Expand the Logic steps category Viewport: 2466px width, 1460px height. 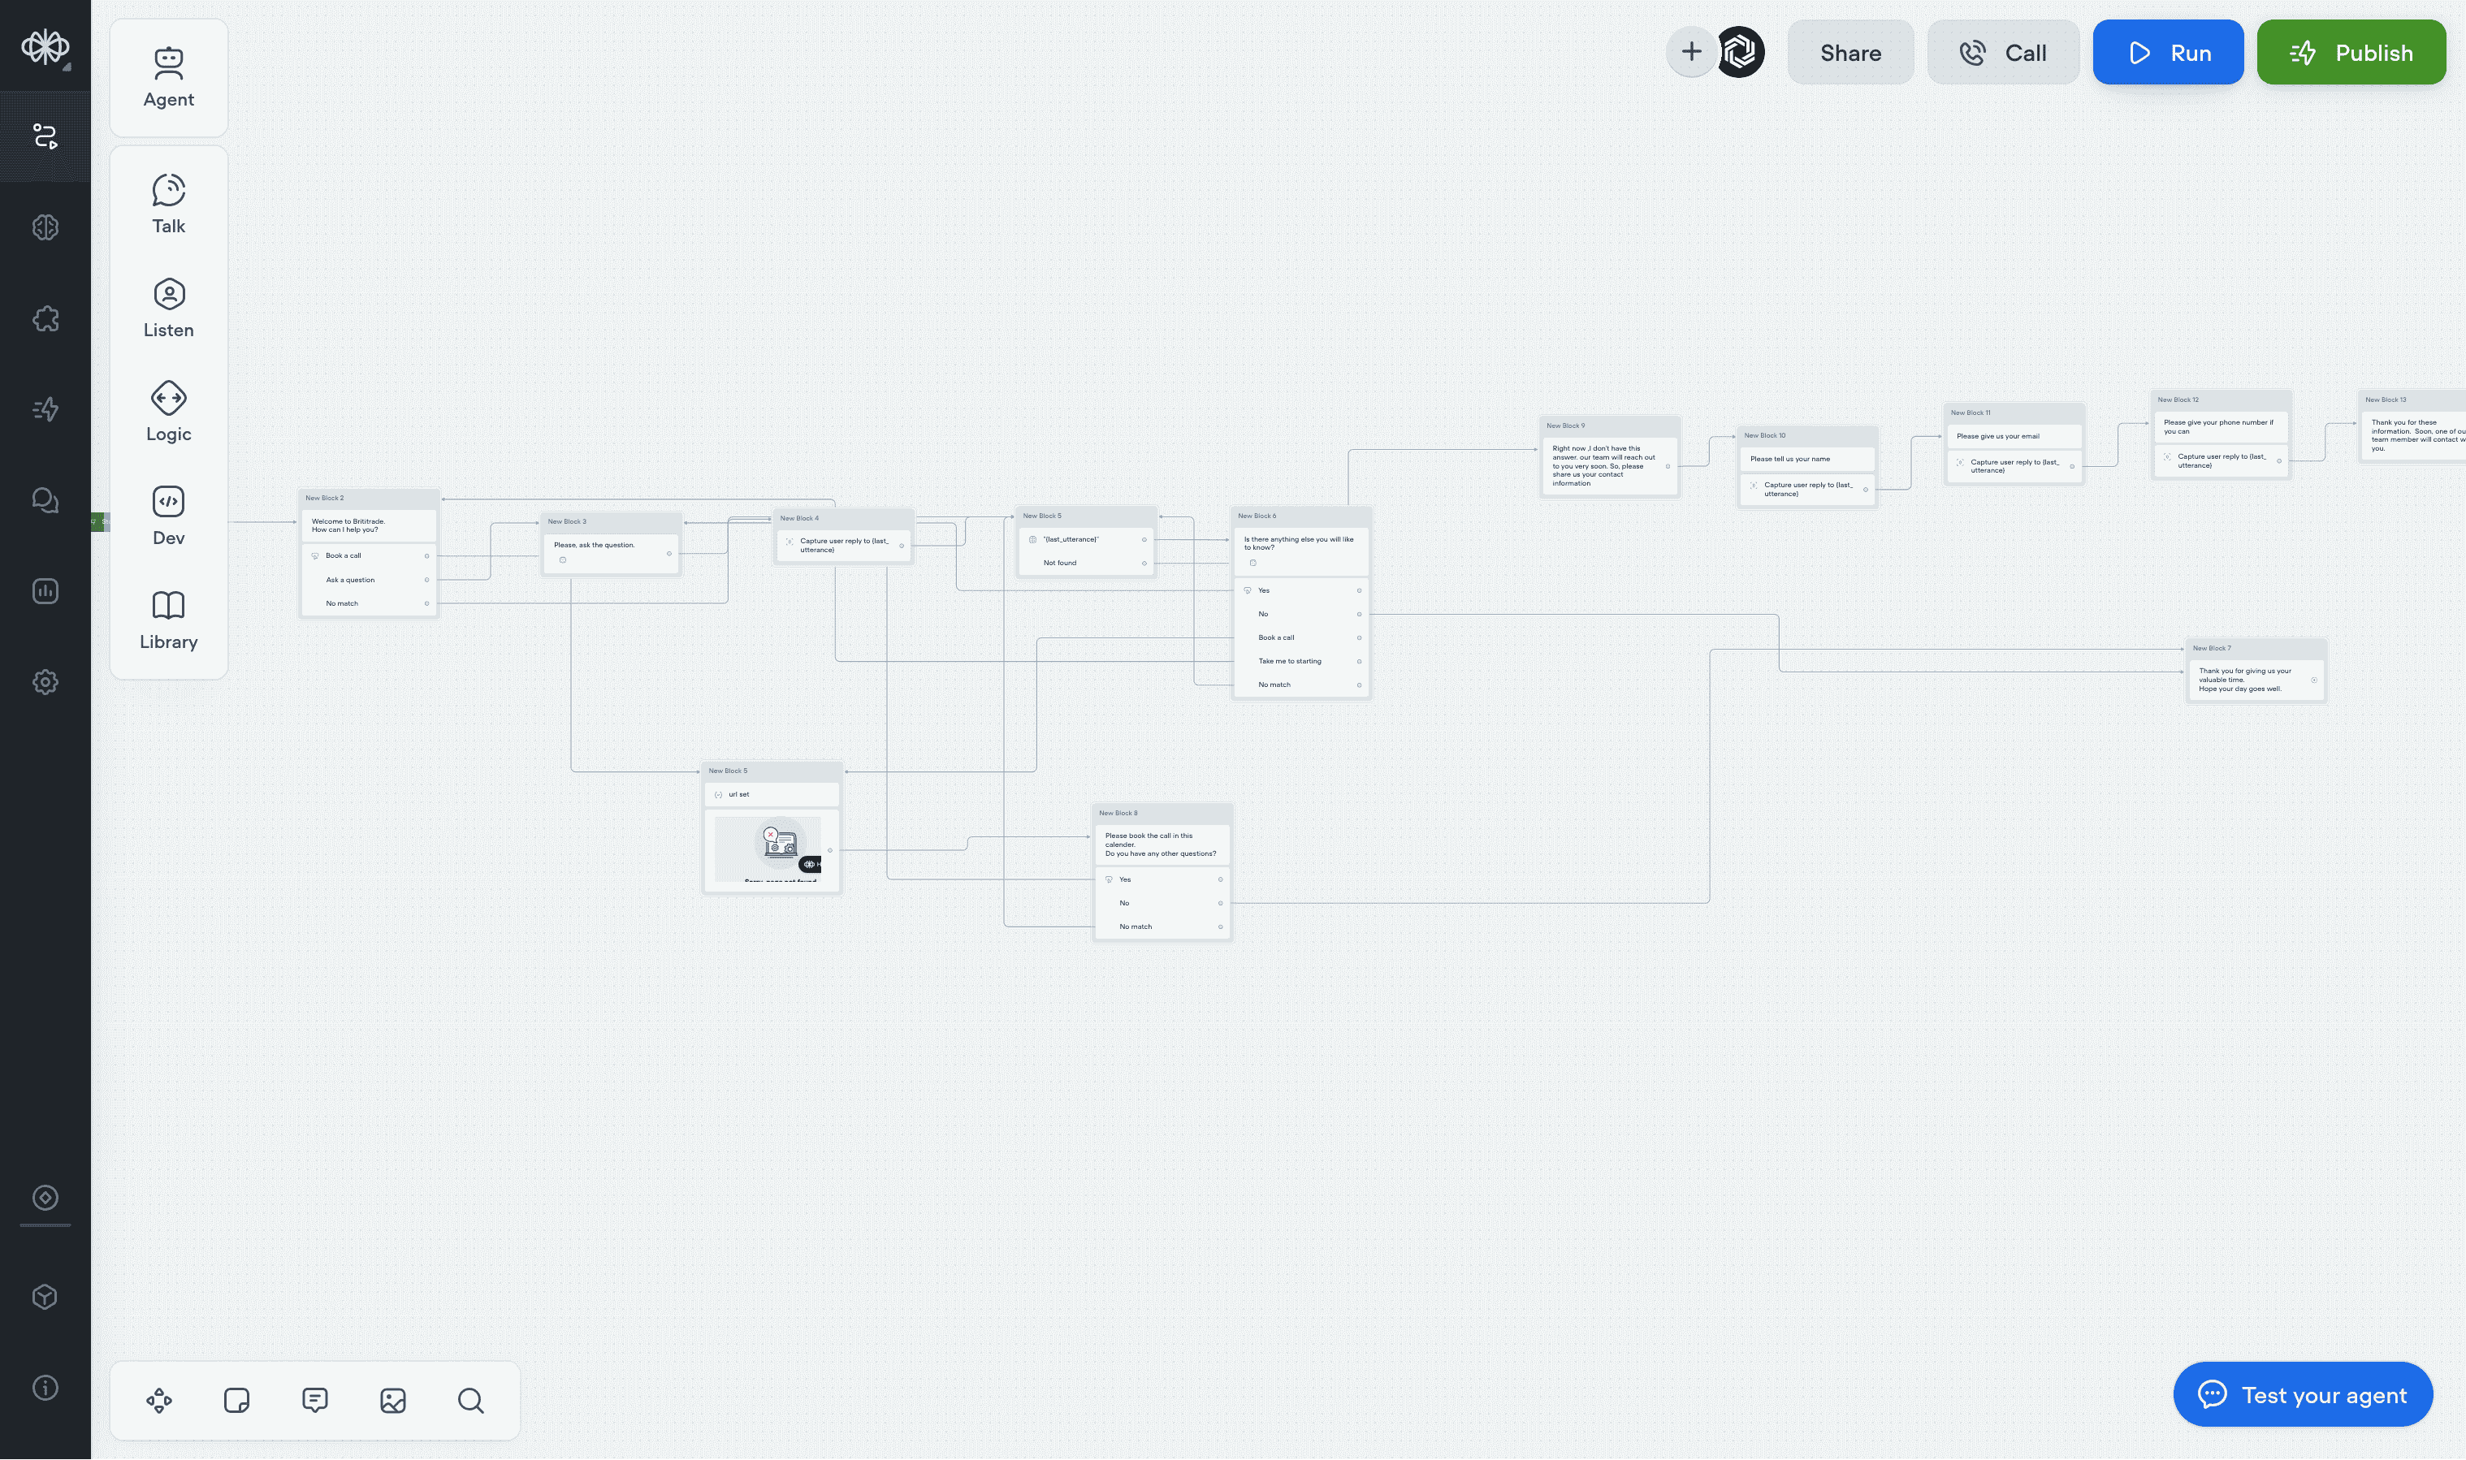click(x=168, y=411)
